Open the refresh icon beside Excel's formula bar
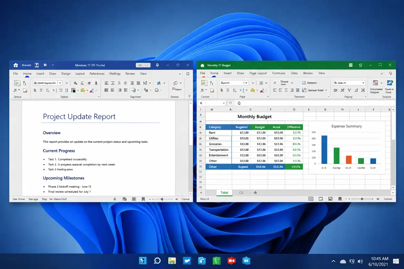 point(239,103)
